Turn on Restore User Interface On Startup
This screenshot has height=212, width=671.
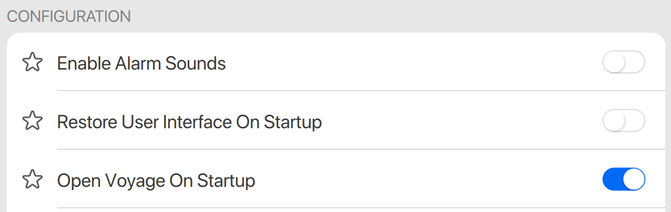pyautogui.click(x=623, y=122)
